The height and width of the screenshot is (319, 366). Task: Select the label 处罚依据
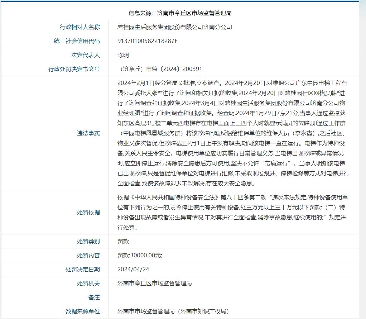click(x=88, y=213)
